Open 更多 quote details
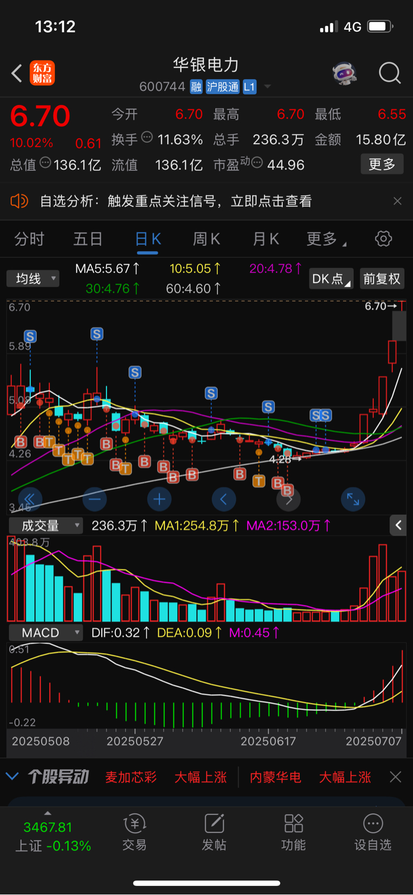The width and height of the screenshot is (413, 895). point(382,164)
